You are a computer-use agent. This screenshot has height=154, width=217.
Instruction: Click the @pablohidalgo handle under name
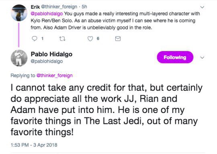(x=47, y=61)
